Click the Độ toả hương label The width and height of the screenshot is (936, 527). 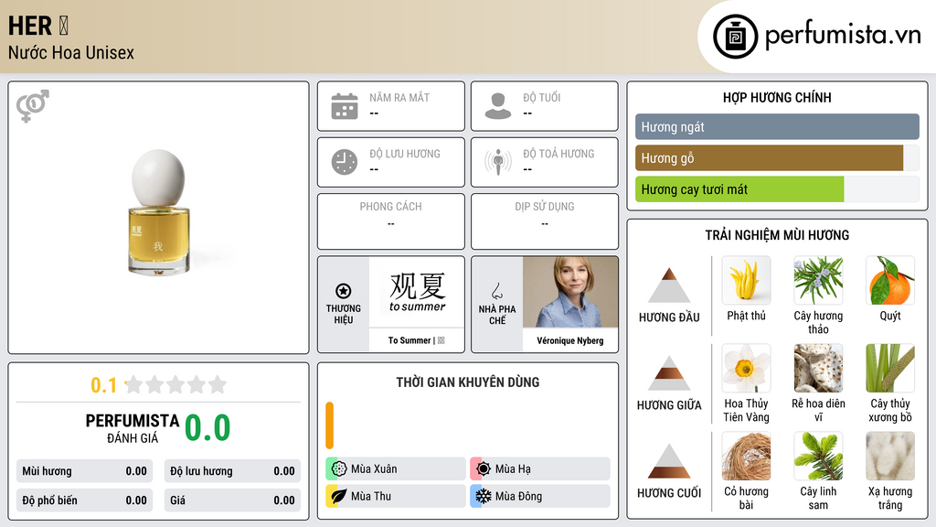pos(558,154)
